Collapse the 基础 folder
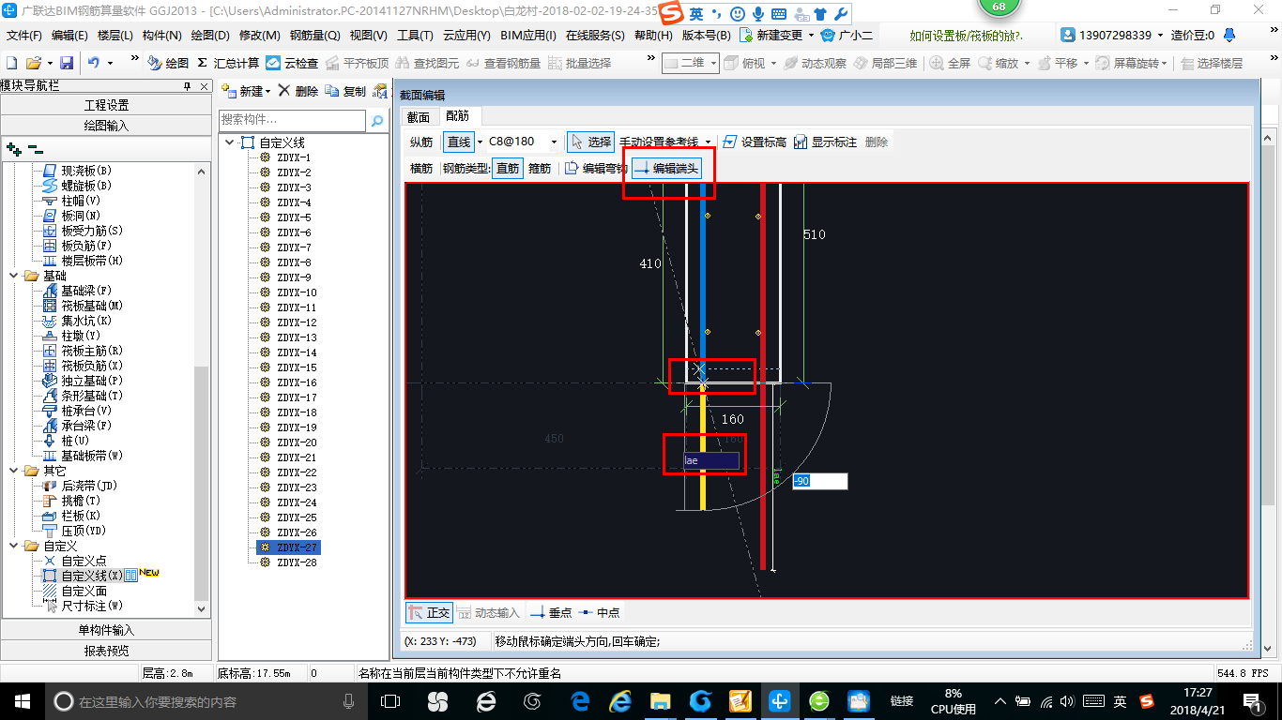This screenshot has height=720, width=1282. pyautogui.click(x=14, y=276)
